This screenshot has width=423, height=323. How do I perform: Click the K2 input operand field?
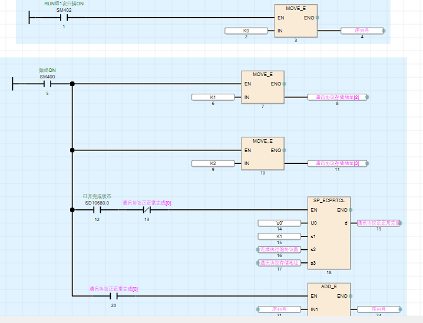[213, 163]
